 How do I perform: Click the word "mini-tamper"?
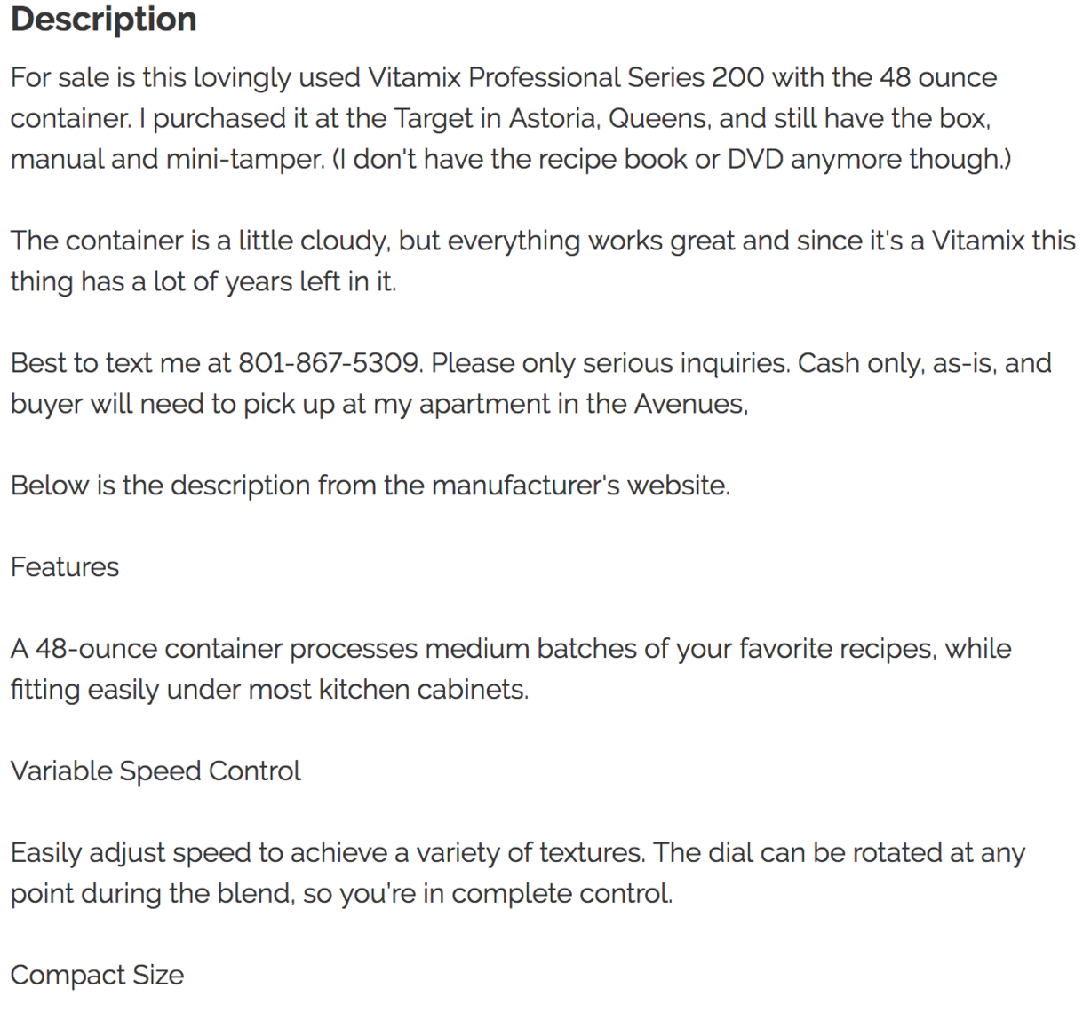tap(244, 160)
